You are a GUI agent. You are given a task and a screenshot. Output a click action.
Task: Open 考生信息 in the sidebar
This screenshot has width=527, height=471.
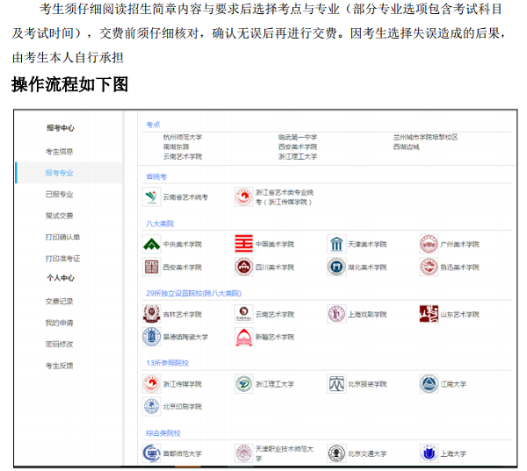coord(59,152)
